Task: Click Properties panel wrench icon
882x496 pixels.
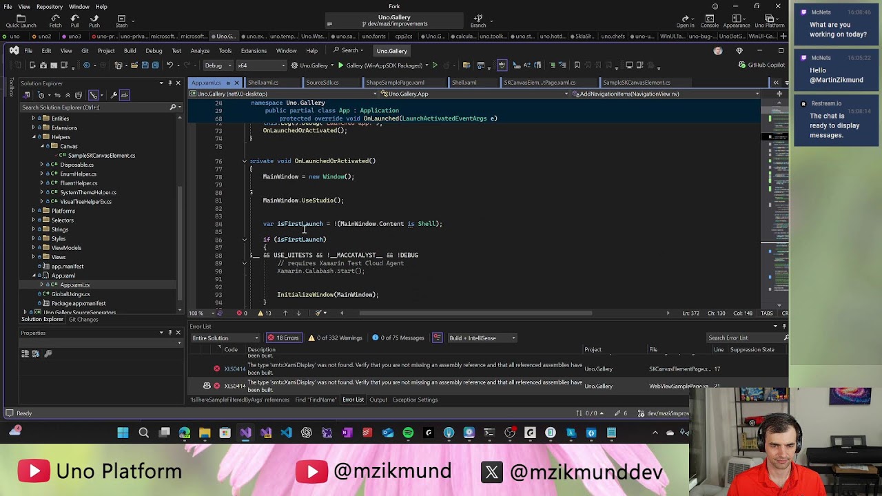Action: tap(48, 353)
